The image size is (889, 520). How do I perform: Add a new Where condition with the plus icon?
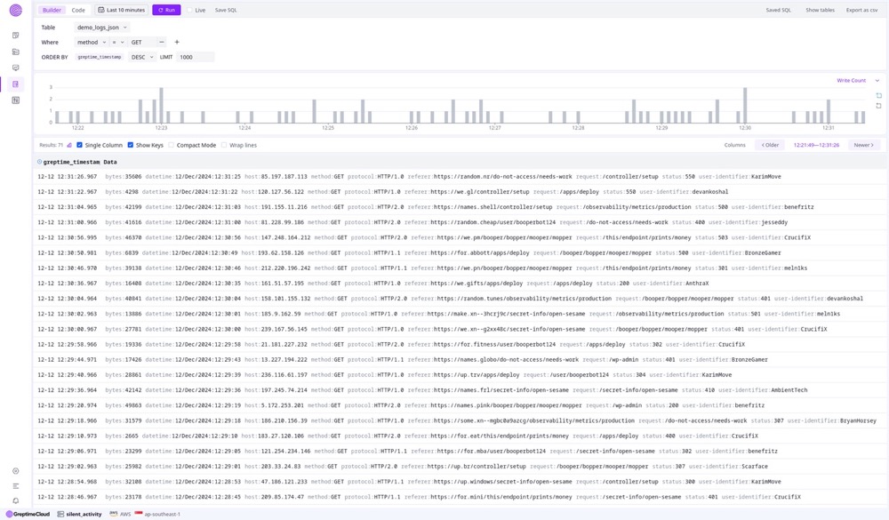pyautogui.click(x=176, y=42)
